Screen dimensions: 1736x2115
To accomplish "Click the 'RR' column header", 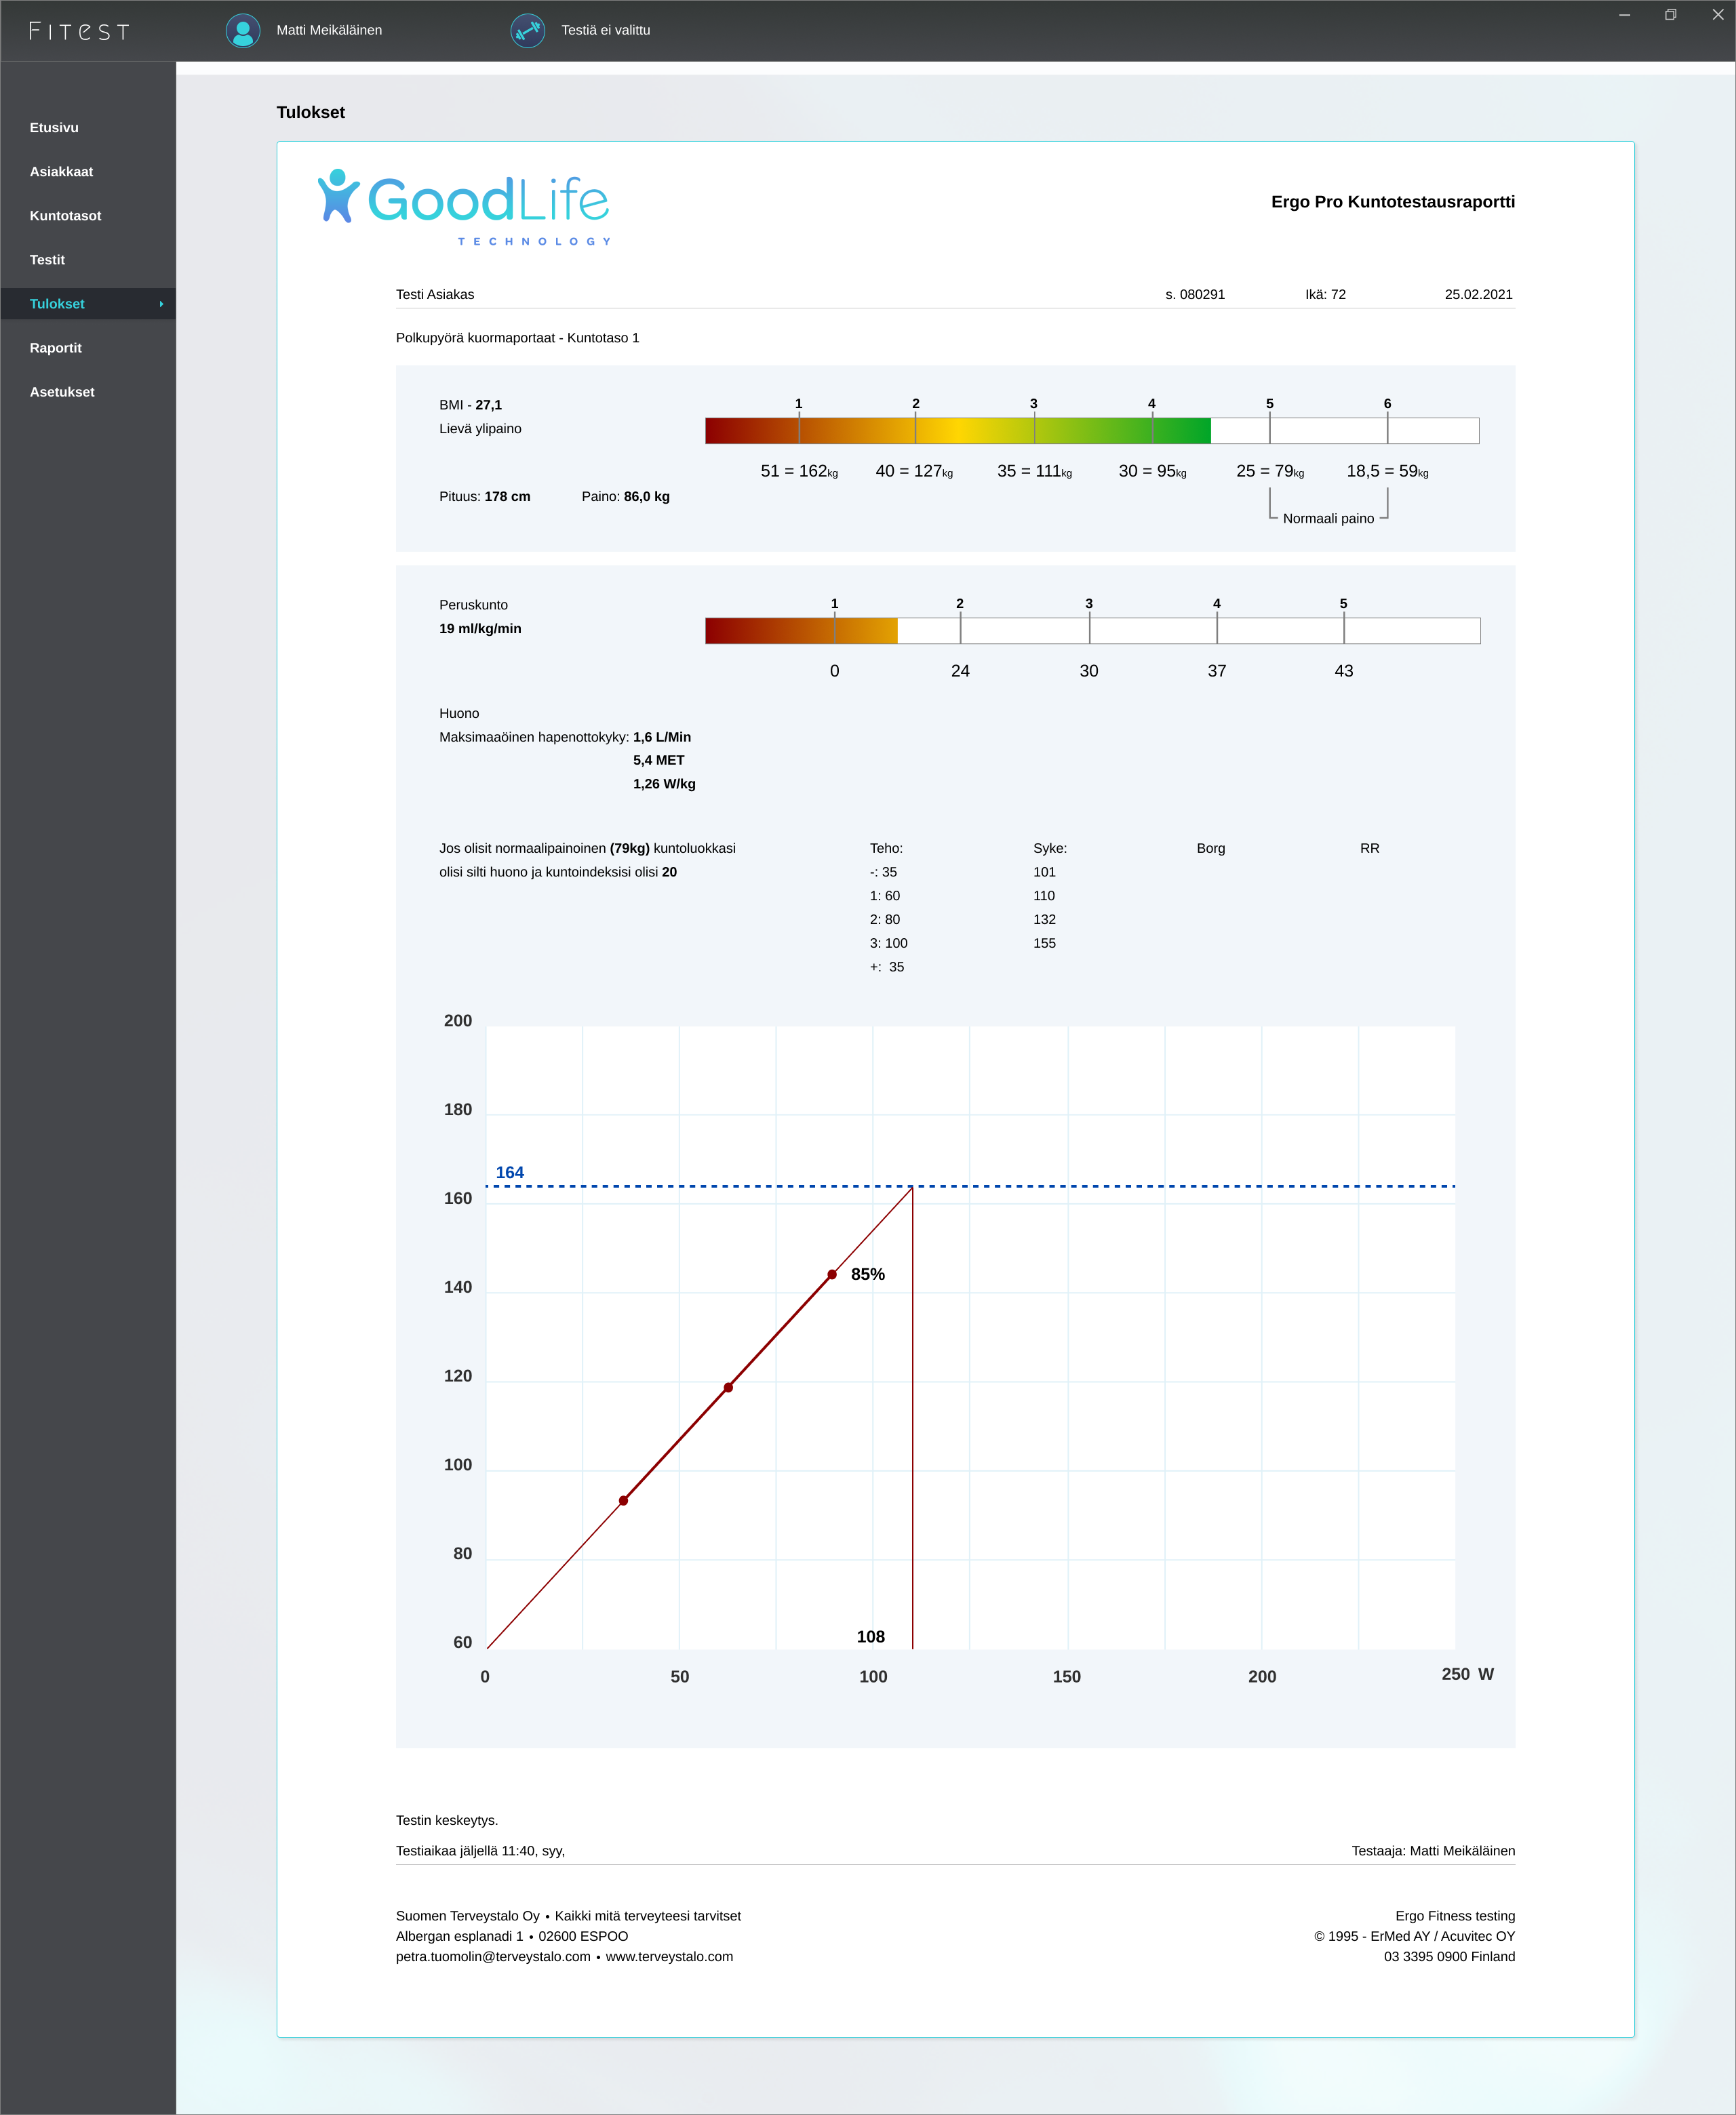I will tap(1369, 847).
